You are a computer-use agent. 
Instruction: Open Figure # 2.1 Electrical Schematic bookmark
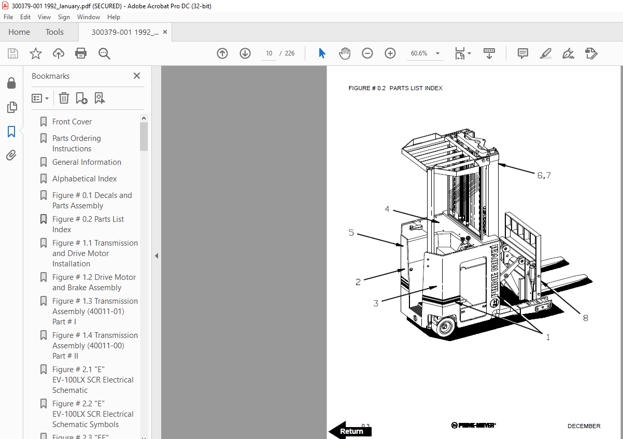tap(93, 380)
